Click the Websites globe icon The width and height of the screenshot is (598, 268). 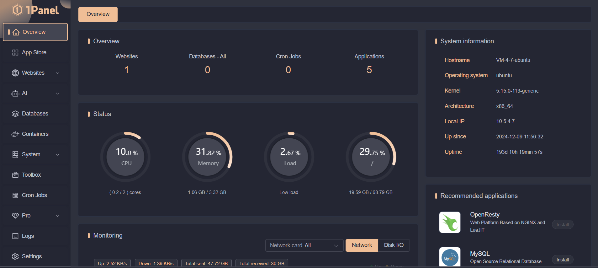[x=15, y=73]
